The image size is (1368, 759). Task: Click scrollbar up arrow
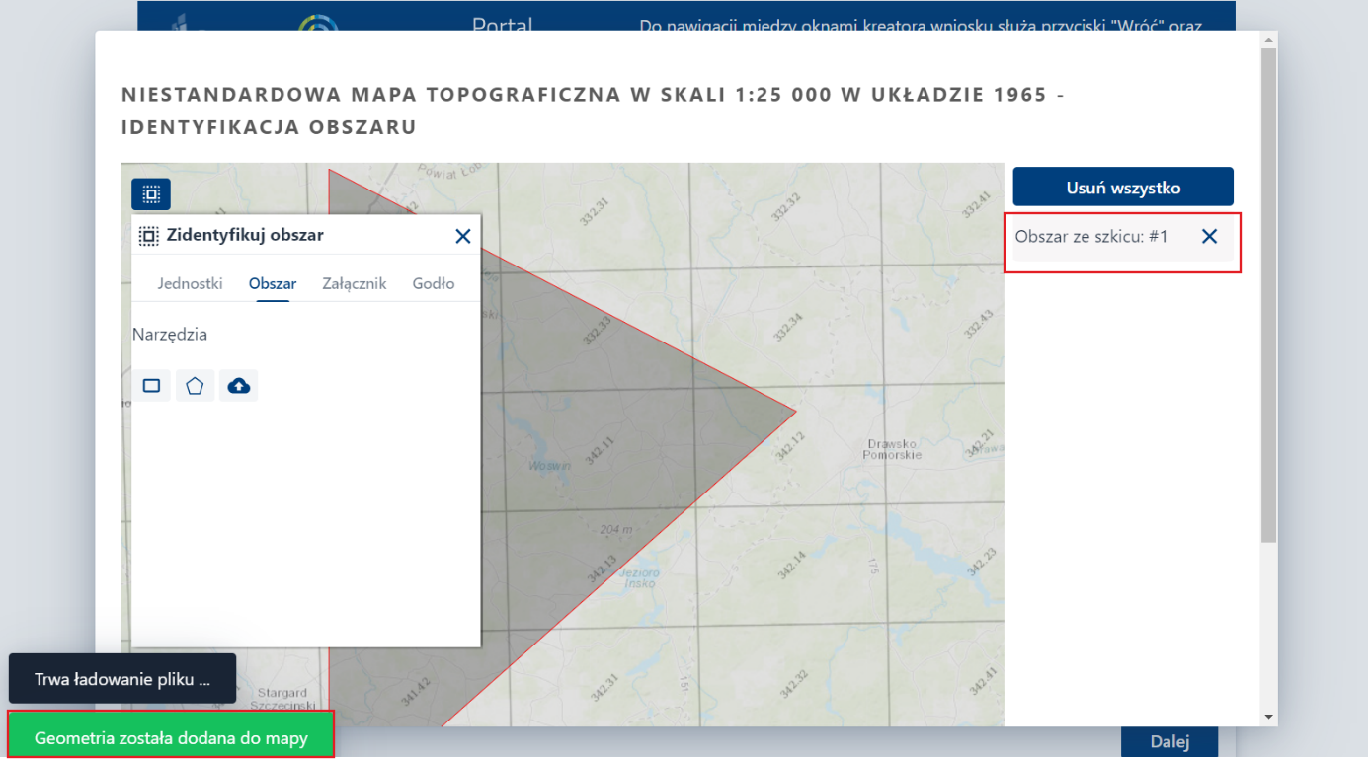tap(1267, 39)
